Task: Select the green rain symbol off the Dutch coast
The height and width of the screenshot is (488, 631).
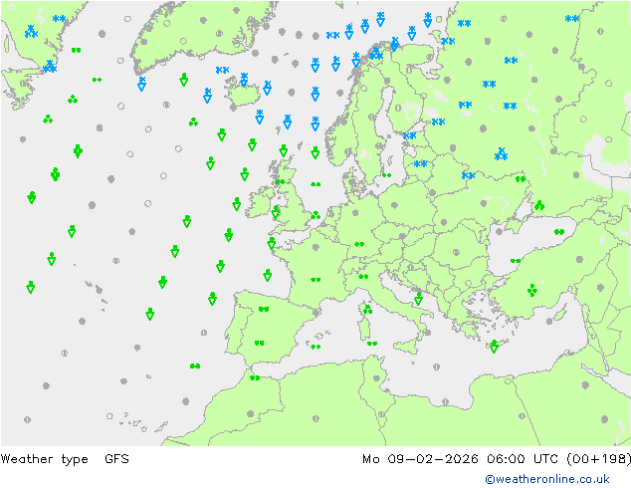Action: 315,215
